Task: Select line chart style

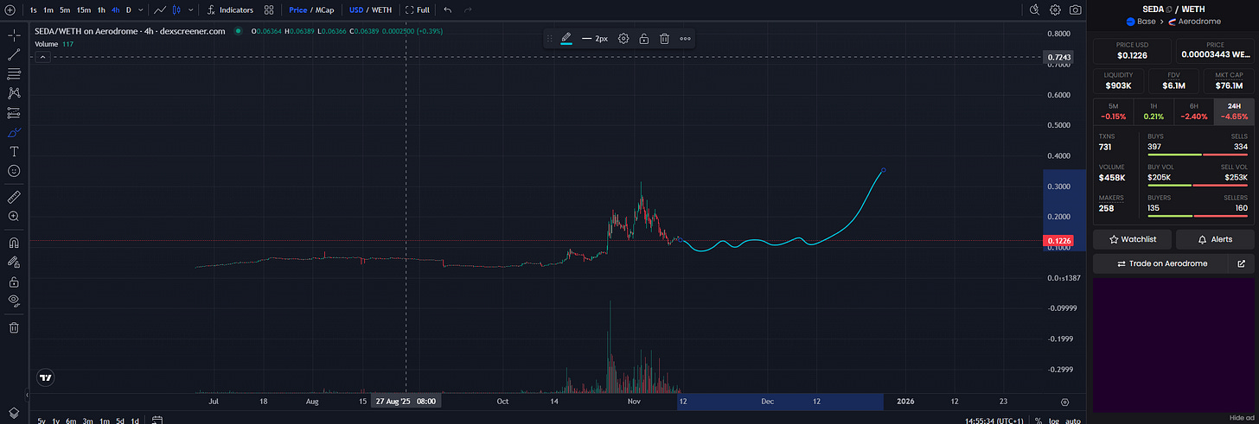Action: click(x=159, y=9)
